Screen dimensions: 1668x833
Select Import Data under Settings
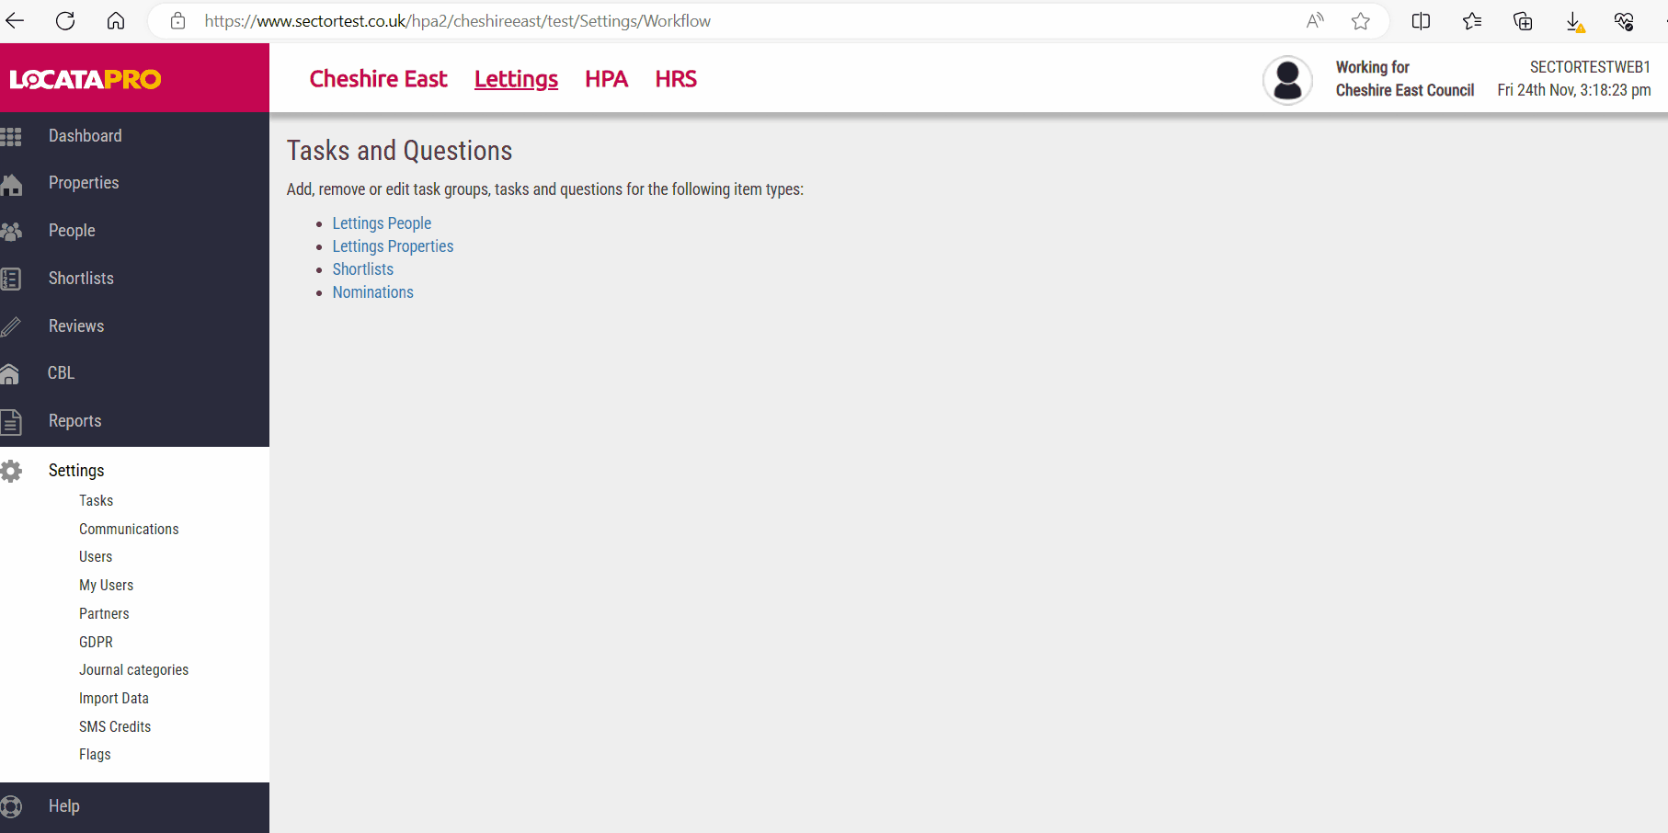113,699
